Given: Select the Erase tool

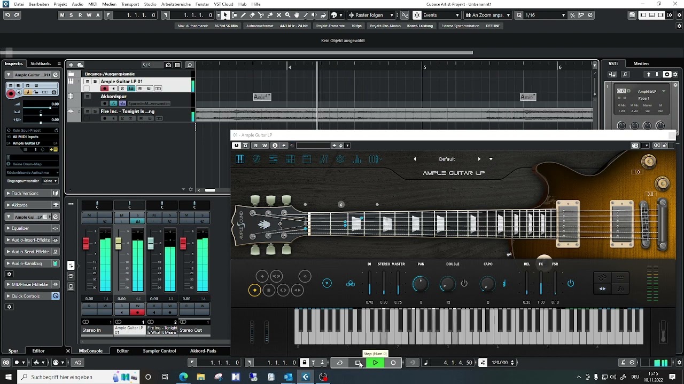Looking at the screenshot, I should 252,15.
